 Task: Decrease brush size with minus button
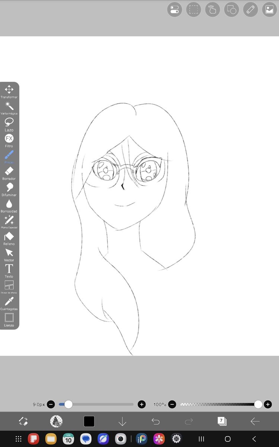point(51,404)
